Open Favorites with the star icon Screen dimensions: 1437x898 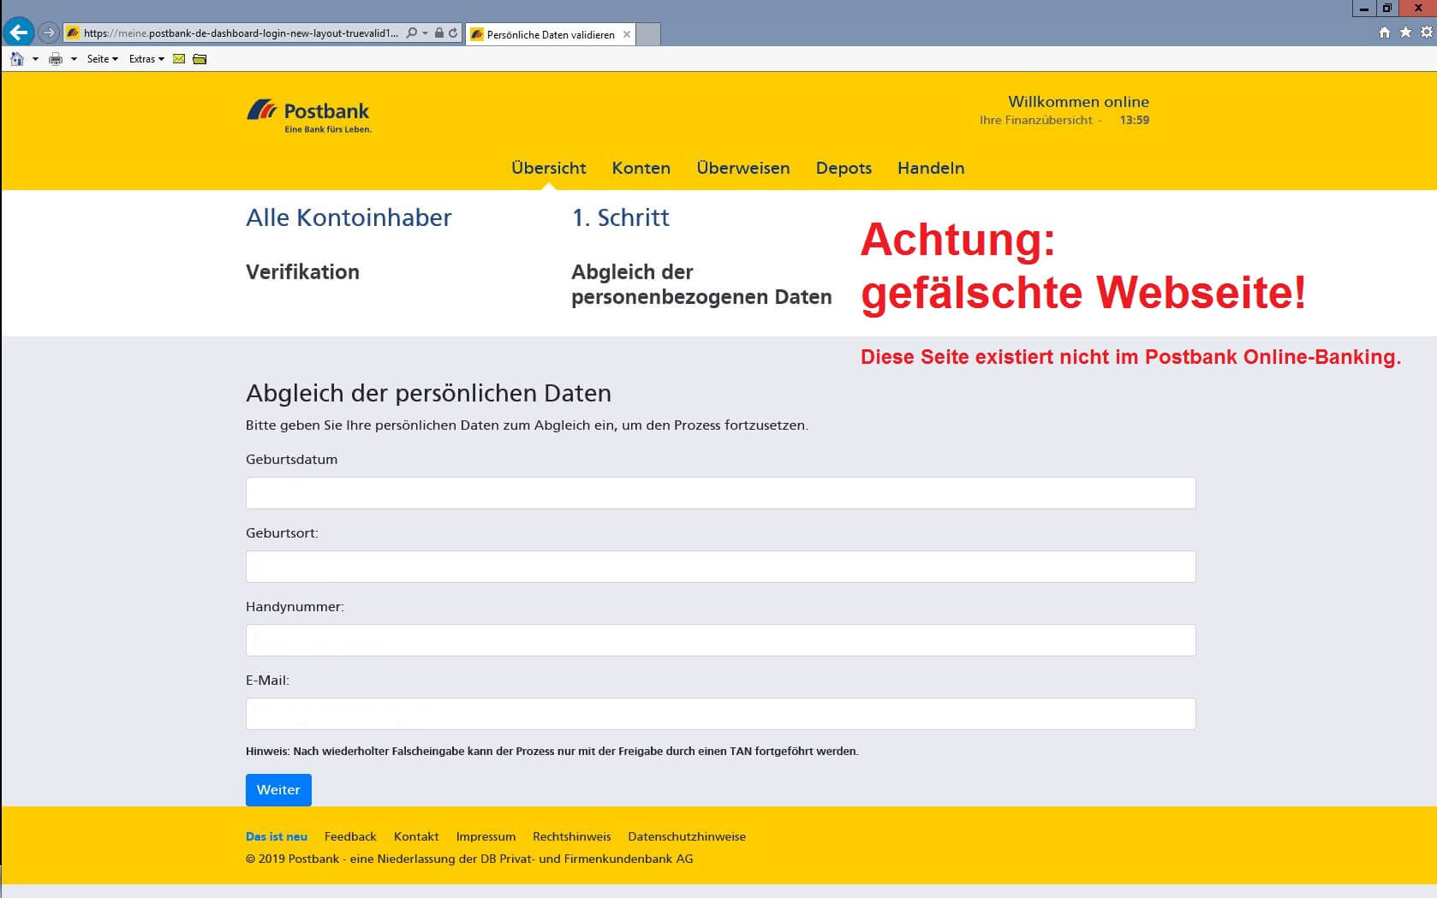click(1405, 33)
